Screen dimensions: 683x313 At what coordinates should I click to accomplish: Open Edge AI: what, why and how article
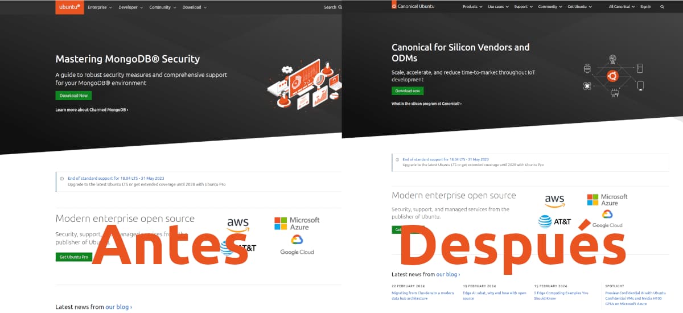[494, 296]
